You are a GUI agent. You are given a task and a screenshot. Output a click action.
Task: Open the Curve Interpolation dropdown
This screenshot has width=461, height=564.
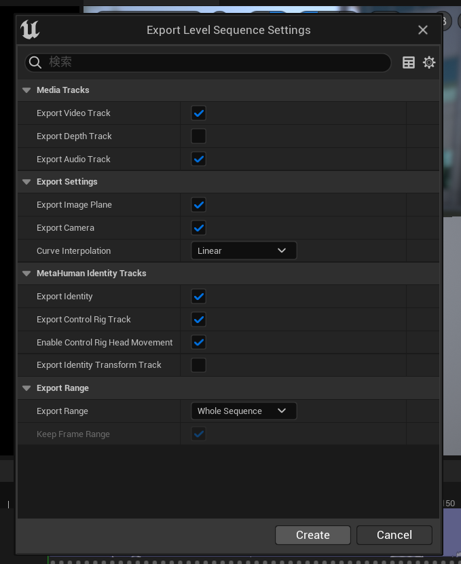pyautogui.click(x=243, y=251)
